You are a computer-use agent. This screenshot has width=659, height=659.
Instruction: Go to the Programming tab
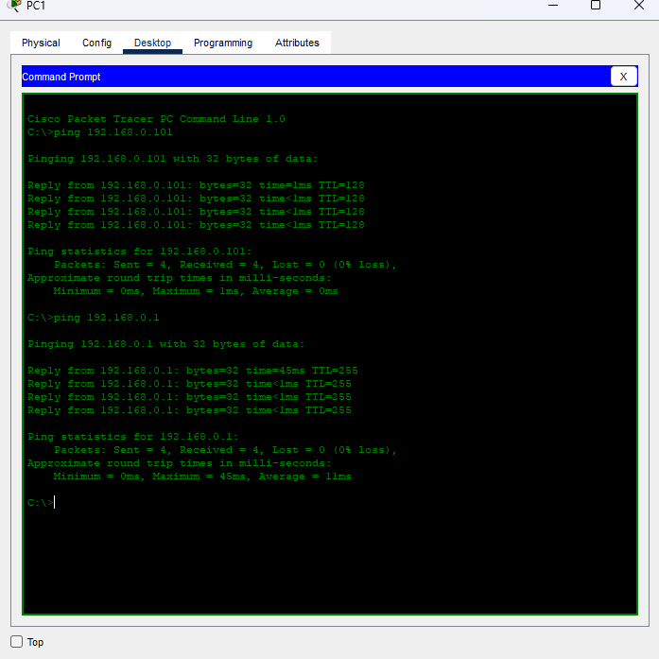[223, 43]
